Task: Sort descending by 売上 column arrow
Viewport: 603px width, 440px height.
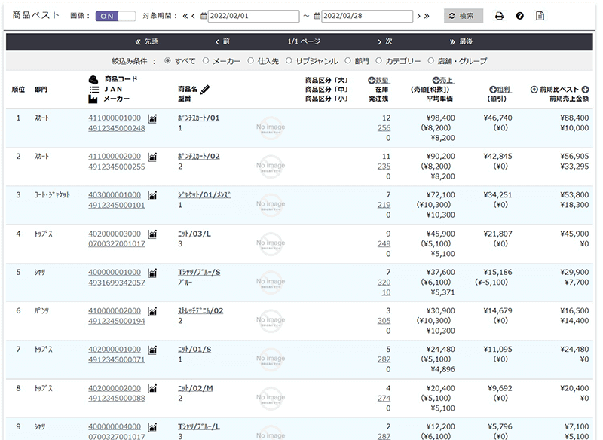Action: pos(436,81)
